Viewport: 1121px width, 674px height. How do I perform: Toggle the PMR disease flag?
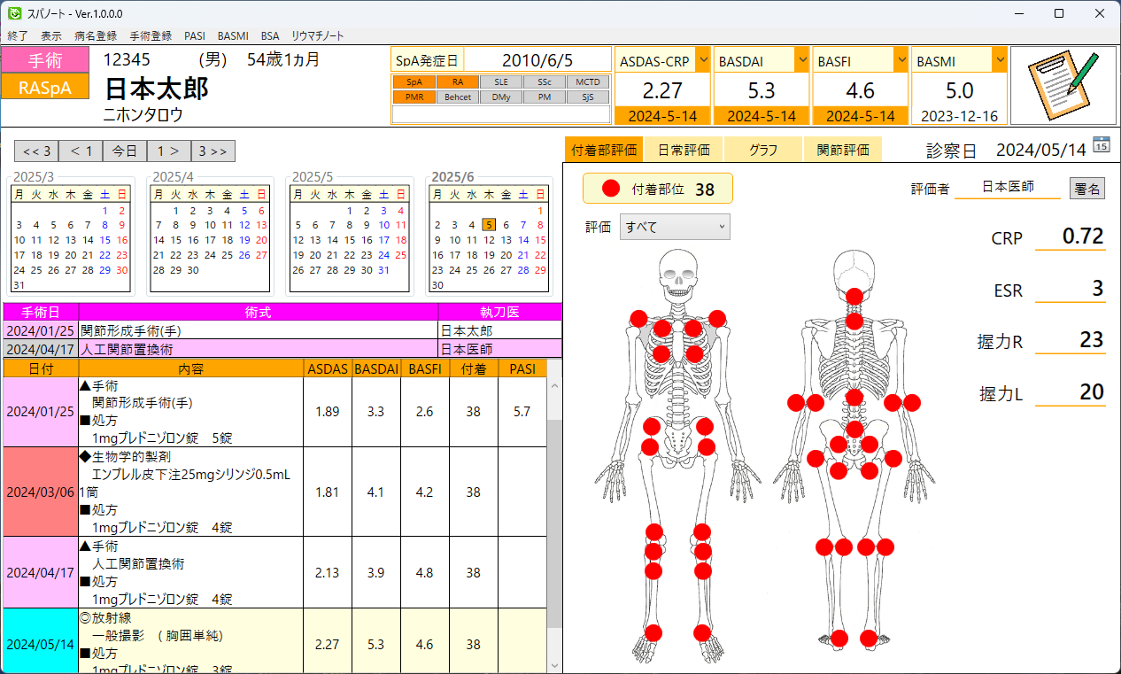click(414, 97)
